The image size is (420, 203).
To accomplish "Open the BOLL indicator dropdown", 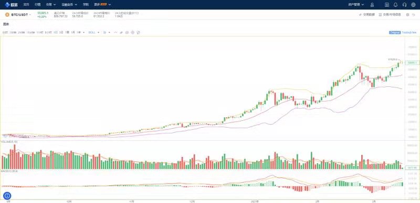I will point(94,32).
